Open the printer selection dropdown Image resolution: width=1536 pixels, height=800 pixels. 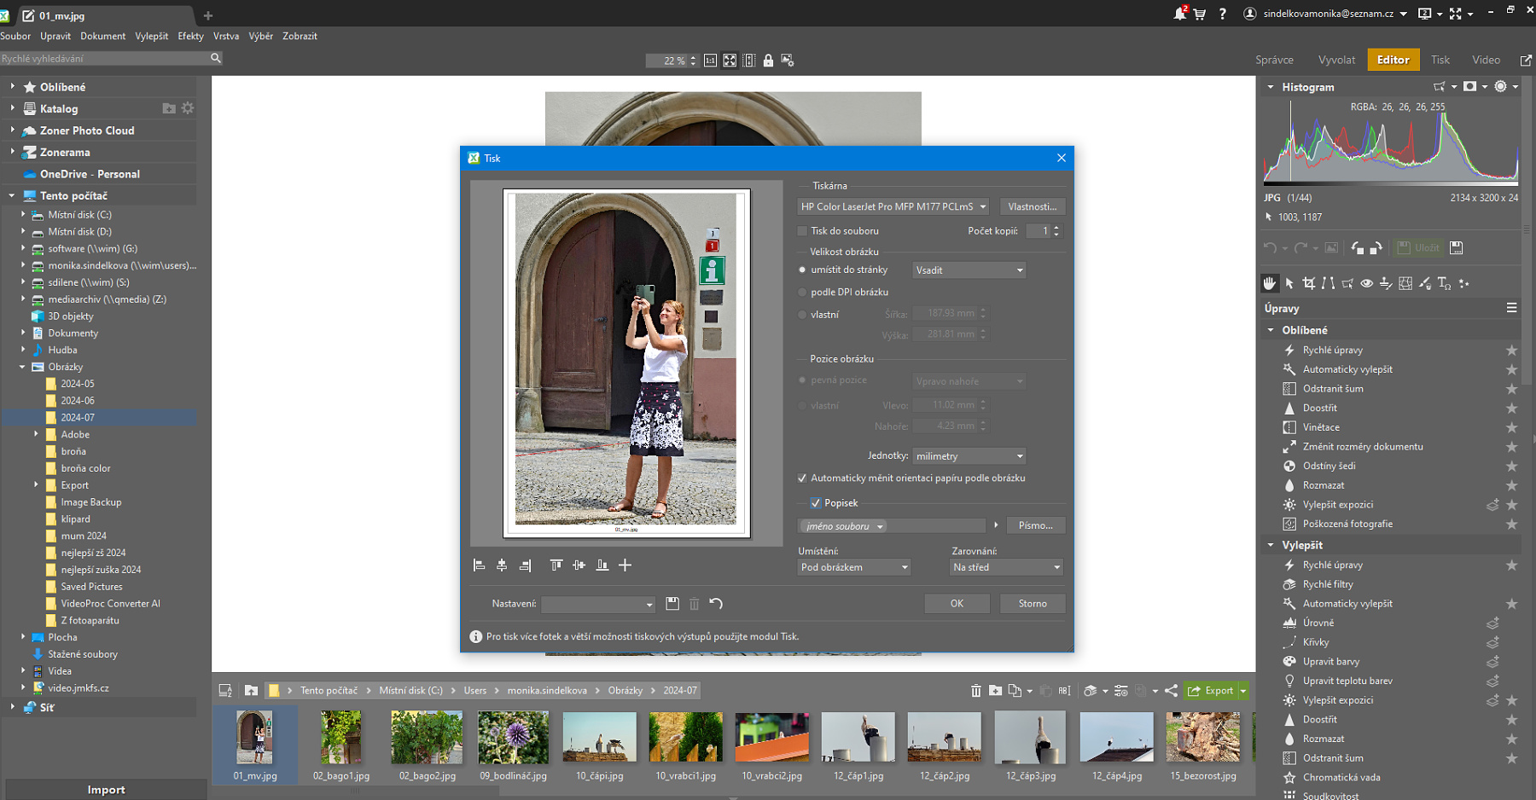[893, 206]
